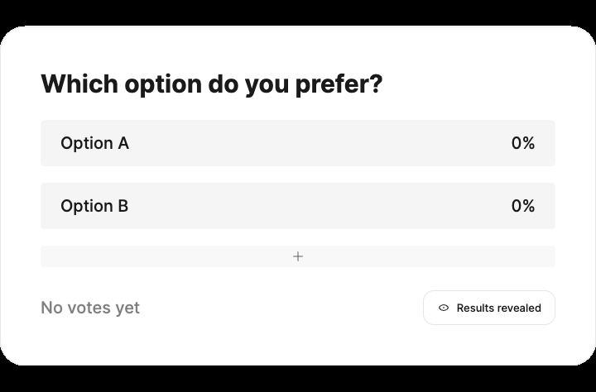596x392 pixels.
Task: Click the 0% value on Option B
Action: pos(522,206)
